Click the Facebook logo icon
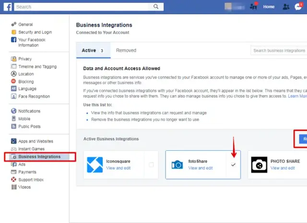307x223 pixels. pos(8,7)
